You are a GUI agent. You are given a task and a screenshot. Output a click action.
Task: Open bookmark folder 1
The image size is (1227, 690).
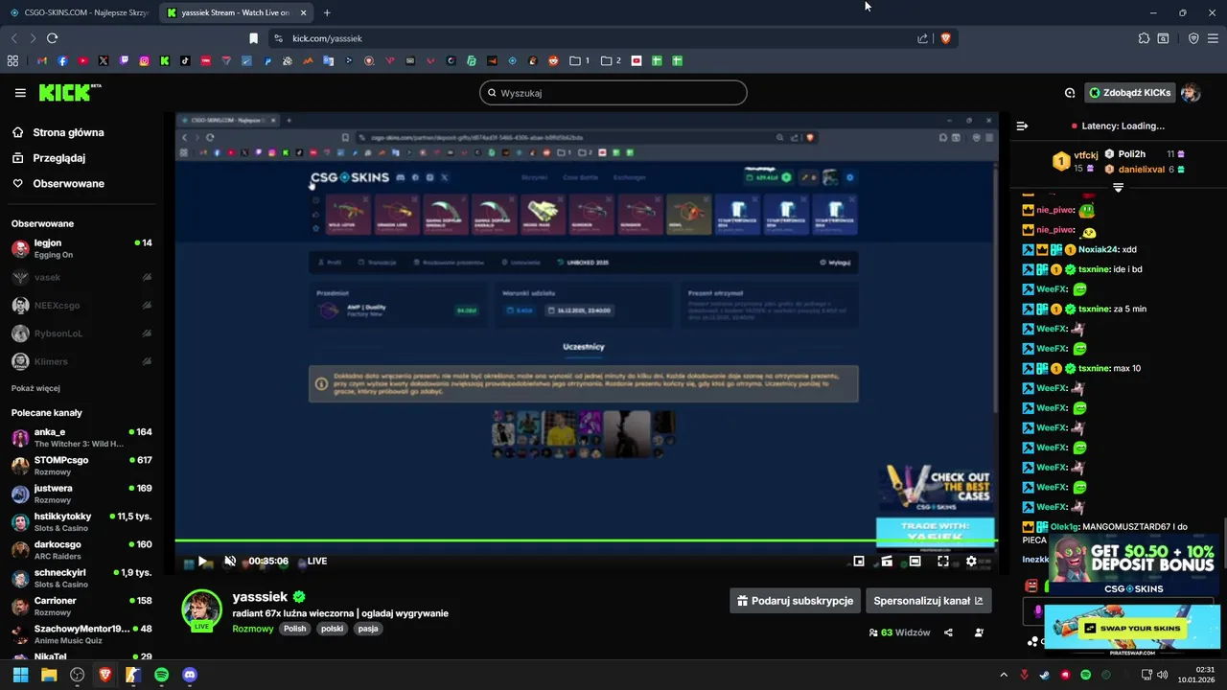(x=579, y=60)
